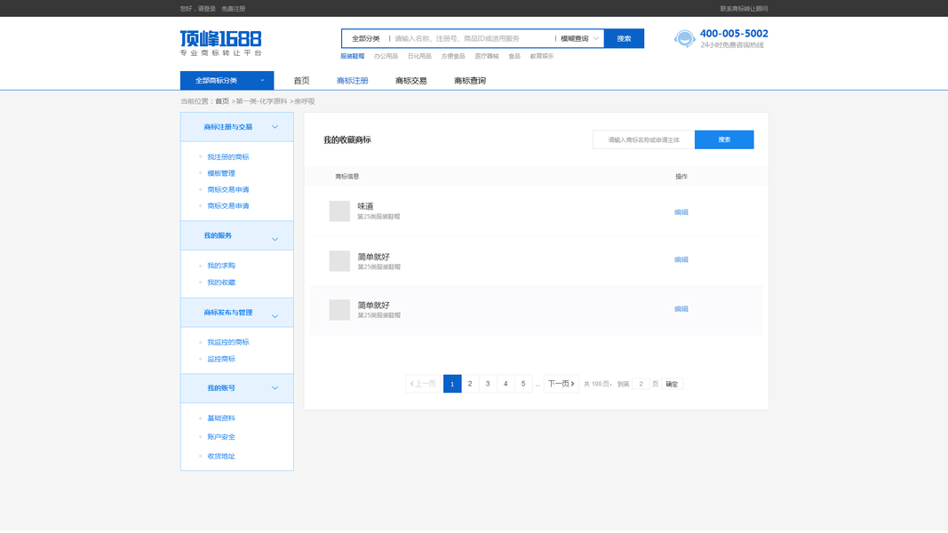
Task: Select the 食品 hot keyword
Action: click(514, 56)
